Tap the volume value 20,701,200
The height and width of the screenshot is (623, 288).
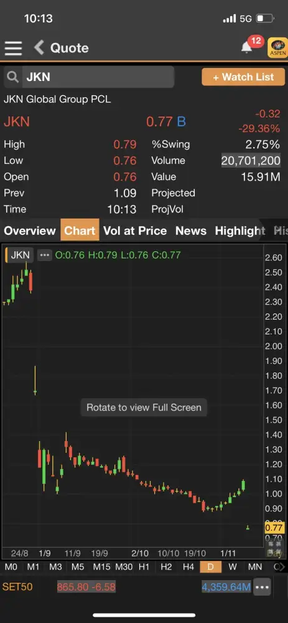[x=251, y=161]
